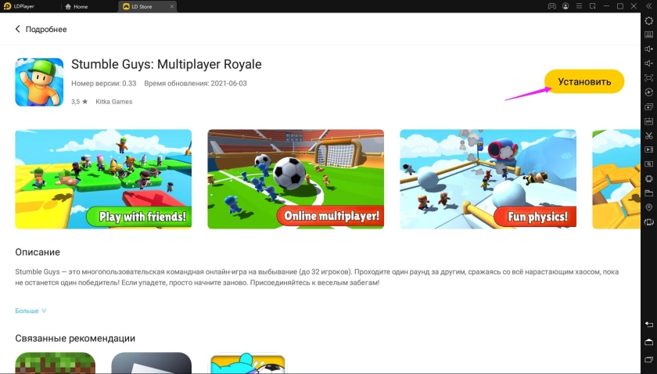Click the 3,5 star rating
657x374 pixels.
click(79, 102)
